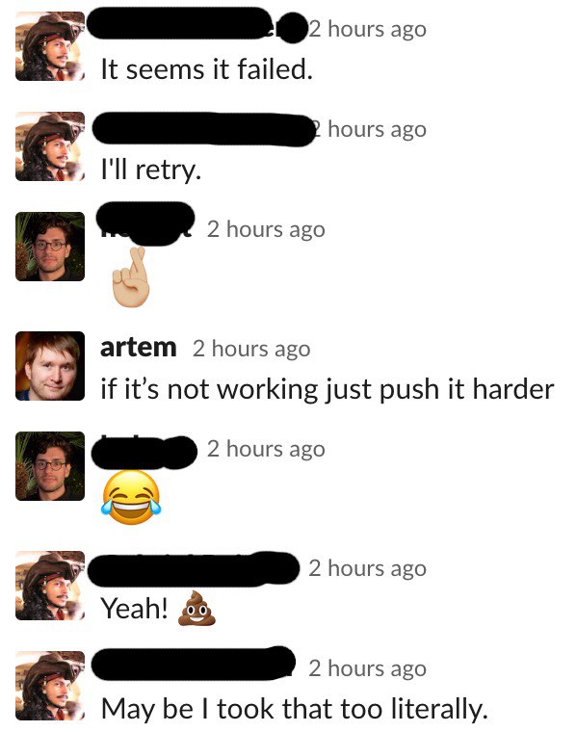The height and width of the screenshot is (732, 576).
Task: Click timestamp above the laughing emoji
Action: pos(266,450)
